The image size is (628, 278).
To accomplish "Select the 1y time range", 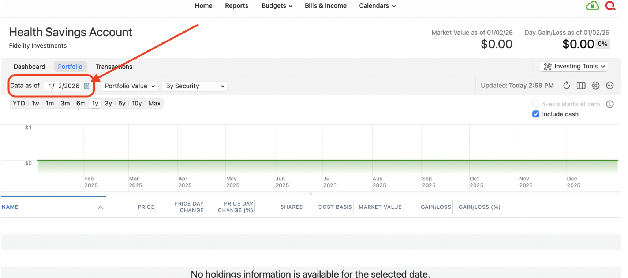I will click(95, 104).
